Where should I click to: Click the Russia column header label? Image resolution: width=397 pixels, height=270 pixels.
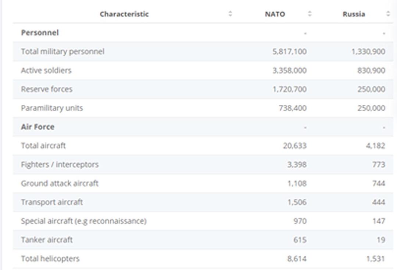[354, 14]
